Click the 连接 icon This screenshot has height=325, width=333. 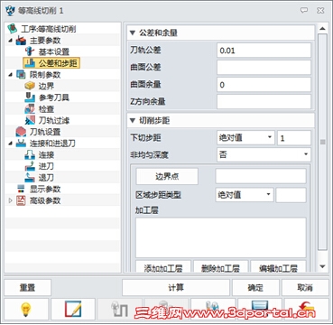[30, 154]
